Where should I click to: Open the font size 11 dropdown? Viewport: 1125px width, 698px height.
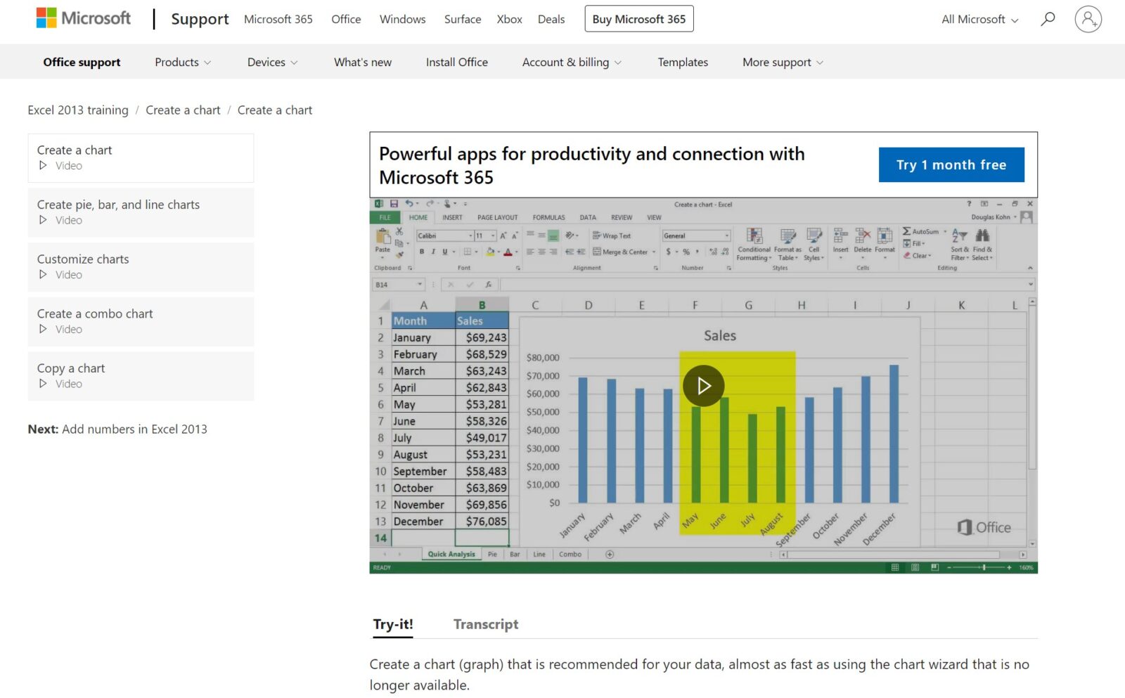click(x=493, y=235)
